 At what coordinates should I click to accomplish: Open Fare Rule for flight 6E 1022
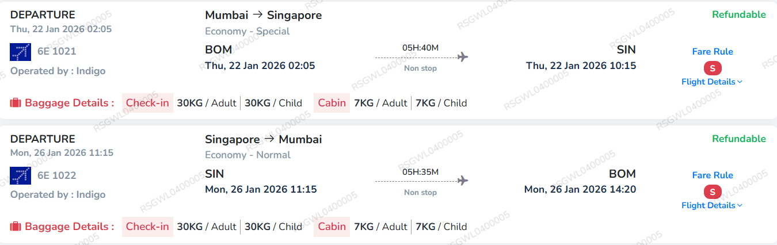(x=713, y=175)
